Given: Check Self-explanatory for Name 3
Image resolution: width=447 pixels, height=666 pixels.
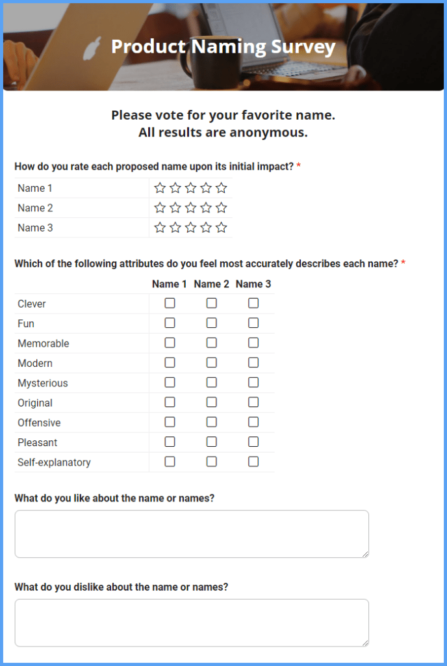Looking at the screenshot, I should [x=253, y=461].
